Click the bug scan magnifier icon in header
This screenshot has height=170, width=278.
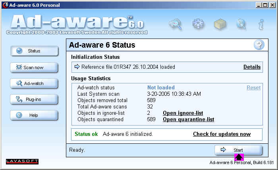coord(175,24)
